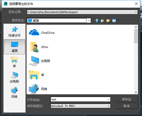The width and height of the screenshot is (142, 116).
Task: Click the dialog resize grip corner
Action: click(x=139, y=113)
